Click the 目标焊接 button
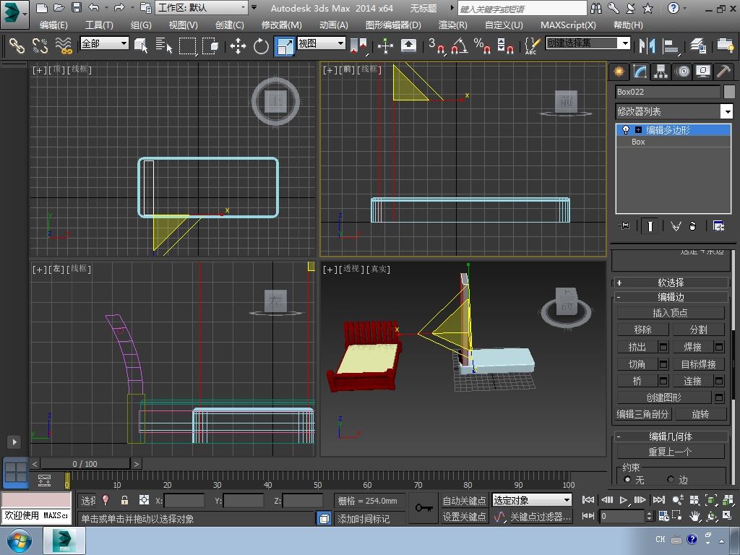Viewport: 740px width, 555px height. point(698,364)
